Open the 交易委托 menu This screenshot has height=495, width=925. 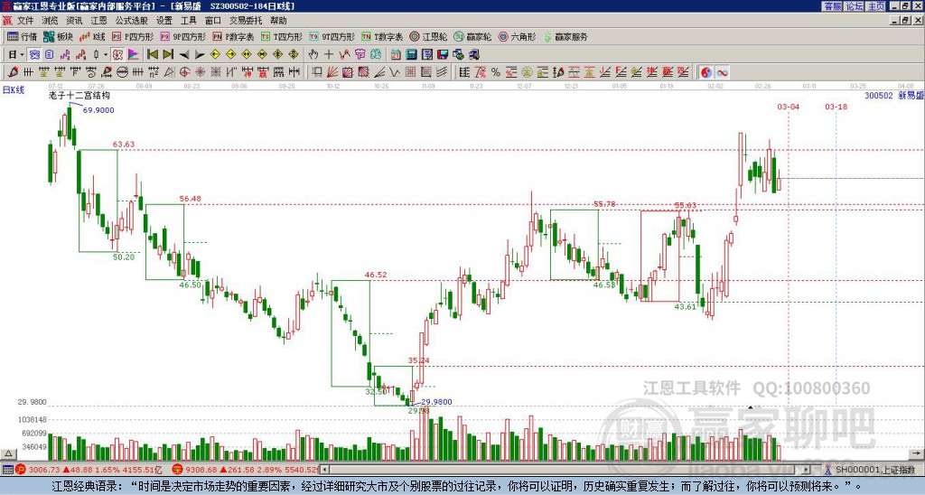[x=246, y=21]
